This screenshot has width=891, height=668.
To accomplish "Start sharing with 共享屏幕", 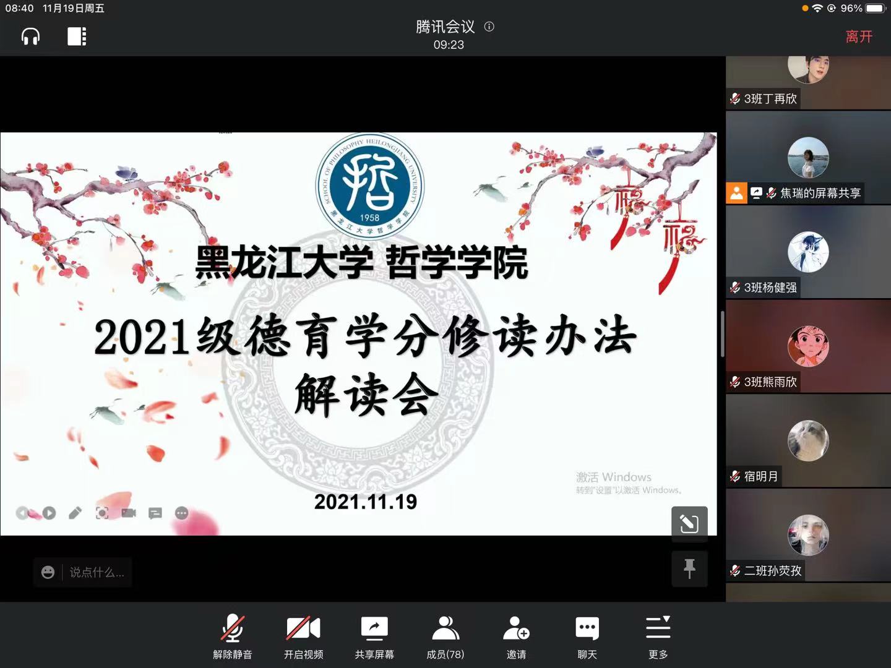I will [x=374, y=636].
